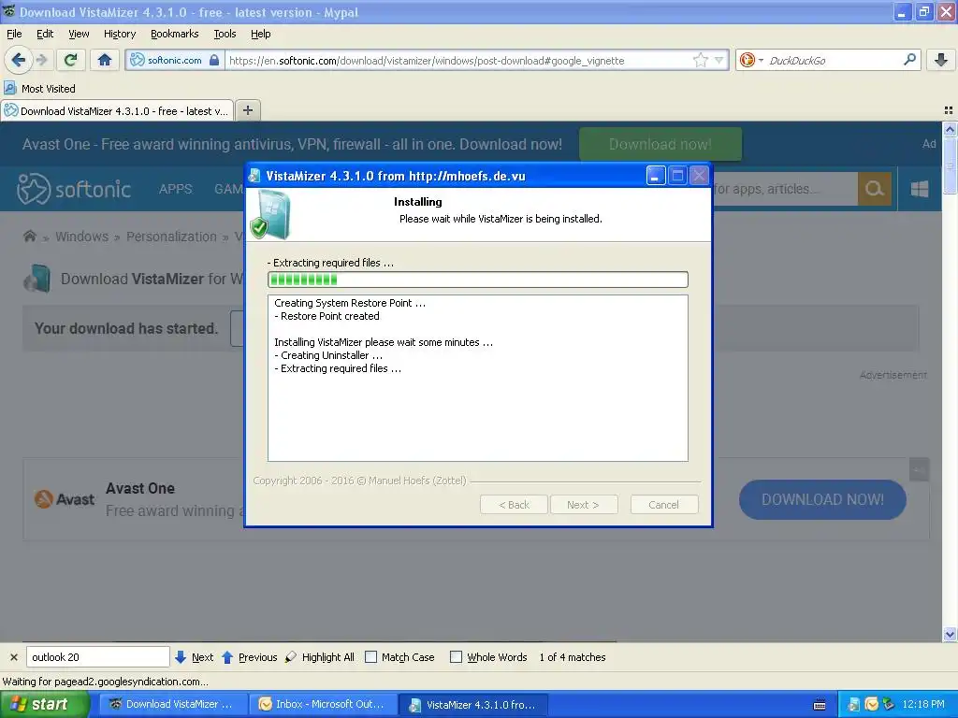Click the search magnifier in DuckDuckGo box
This screenshot has width=958, height=718.
point(909,60)
